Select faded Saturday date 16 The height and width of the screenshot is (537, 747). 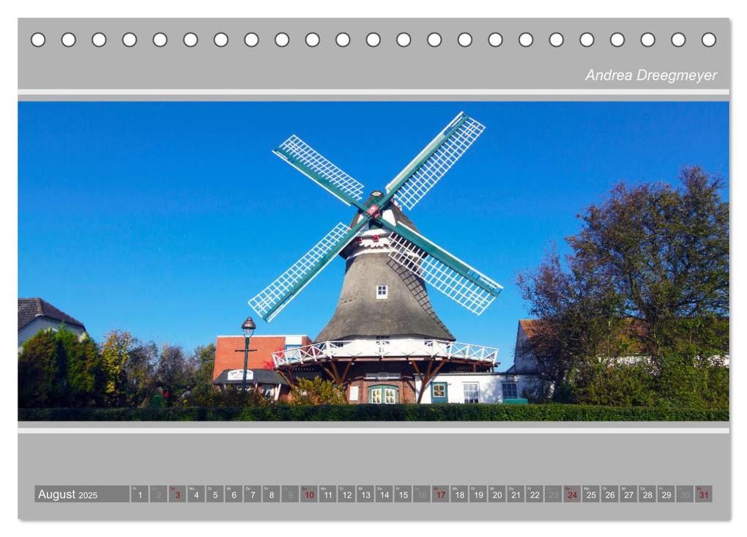pyautogui.click(x=422, y=494)
